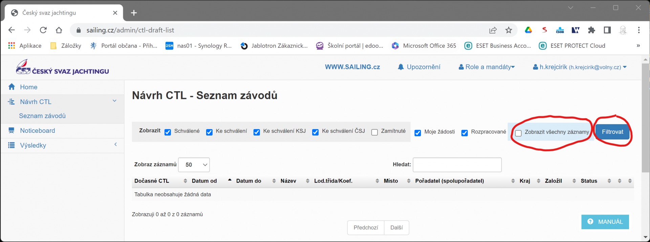This screenshot has height=242, width=650.
Task: Click the Český svaz jachtingu logo
Action: [x=62, y=67]
